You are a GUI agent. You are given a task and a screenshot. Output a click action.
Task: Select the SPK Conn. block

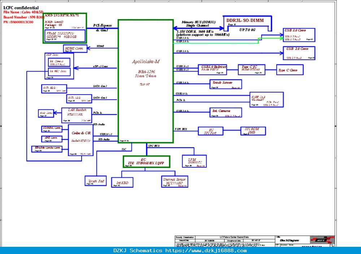click(52, 139)
